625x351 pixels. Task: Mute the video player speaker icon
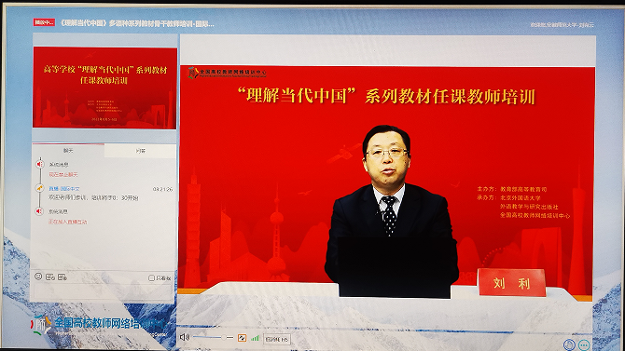point(184,337)
